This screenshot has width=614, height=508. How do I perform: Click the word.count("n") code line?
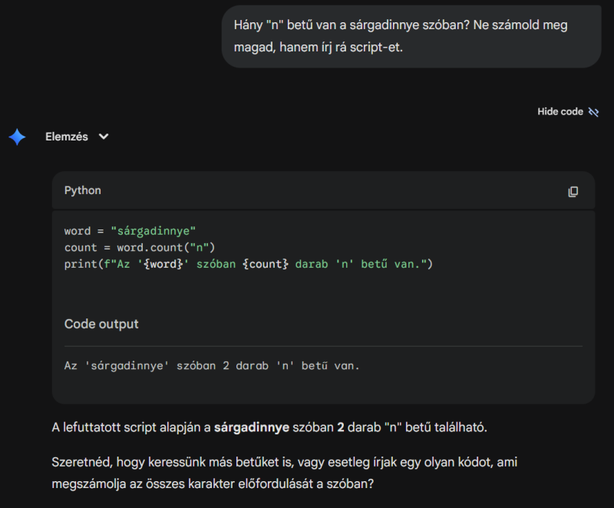point(140,247)
